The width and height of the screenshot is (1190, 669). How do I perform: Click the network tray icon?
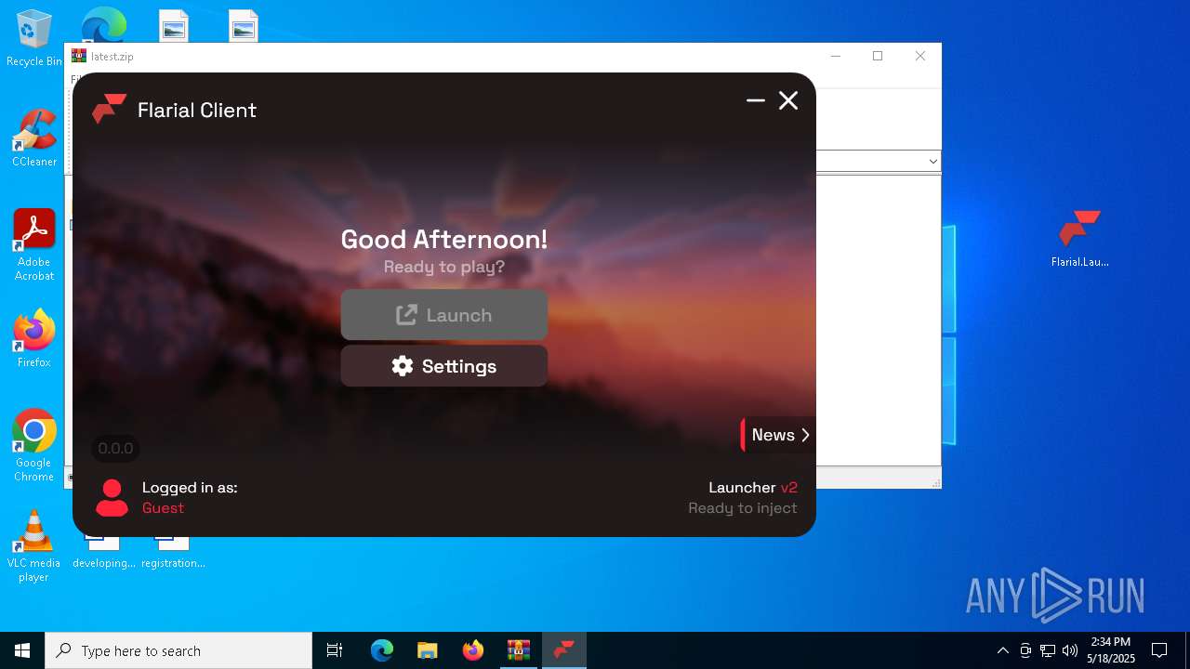[1048, 650]
